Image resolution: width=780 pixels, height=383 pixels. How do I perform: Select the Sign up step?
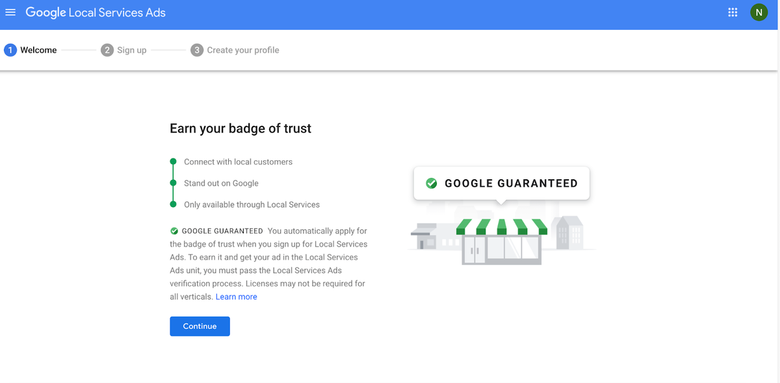coord(131,50)
